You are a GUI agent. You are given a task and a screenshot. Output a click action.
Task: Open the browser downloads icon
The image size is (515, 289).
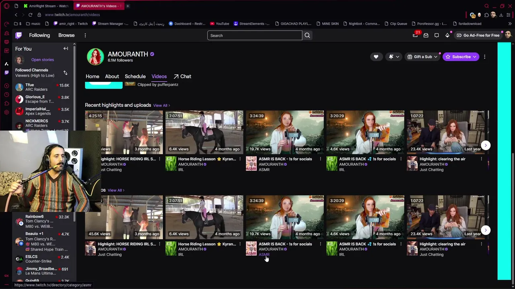click(501, 15)
